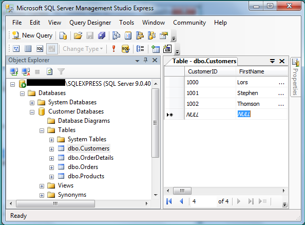Open the Edit menu
This screenshot has width=305, height=225.
(35, 23)
